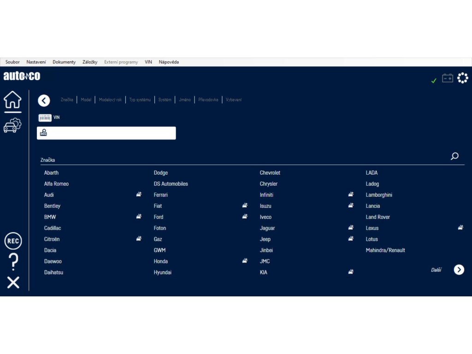The image size is (472, 354).
Task: Click the car icon next to Fiat
Action: click(x=245, y=205)
